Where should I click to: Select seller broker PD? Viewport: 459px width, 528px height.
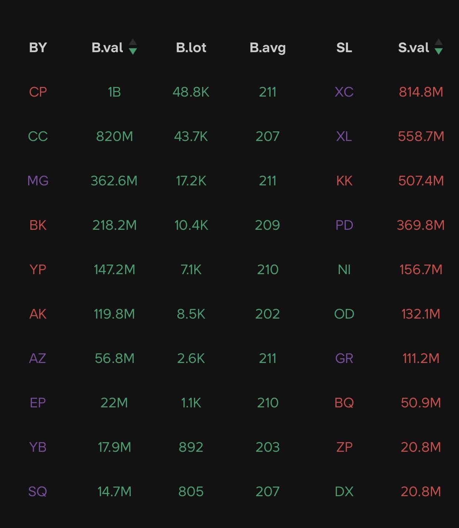(x=344, y=225)
